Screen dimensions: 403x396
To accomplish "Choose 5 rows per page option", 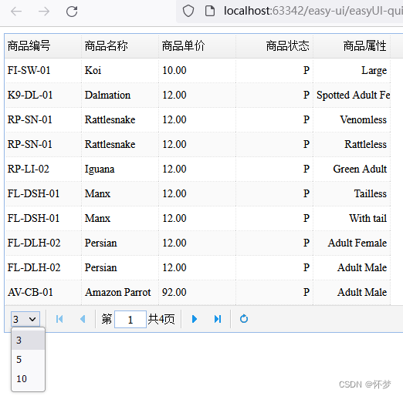I will pos(29,359).
